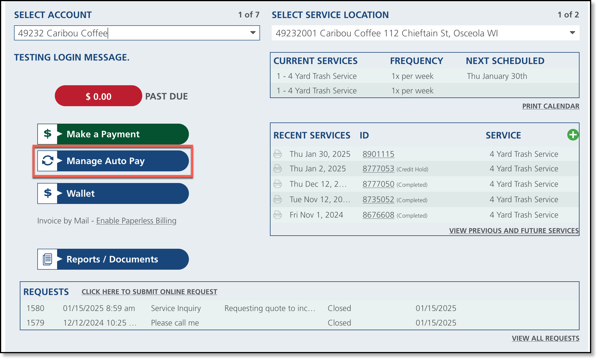Image resolution: width=597 pixels, height=359 pixels.
Task: Click Print Calendar link
Action: point(550,106)
